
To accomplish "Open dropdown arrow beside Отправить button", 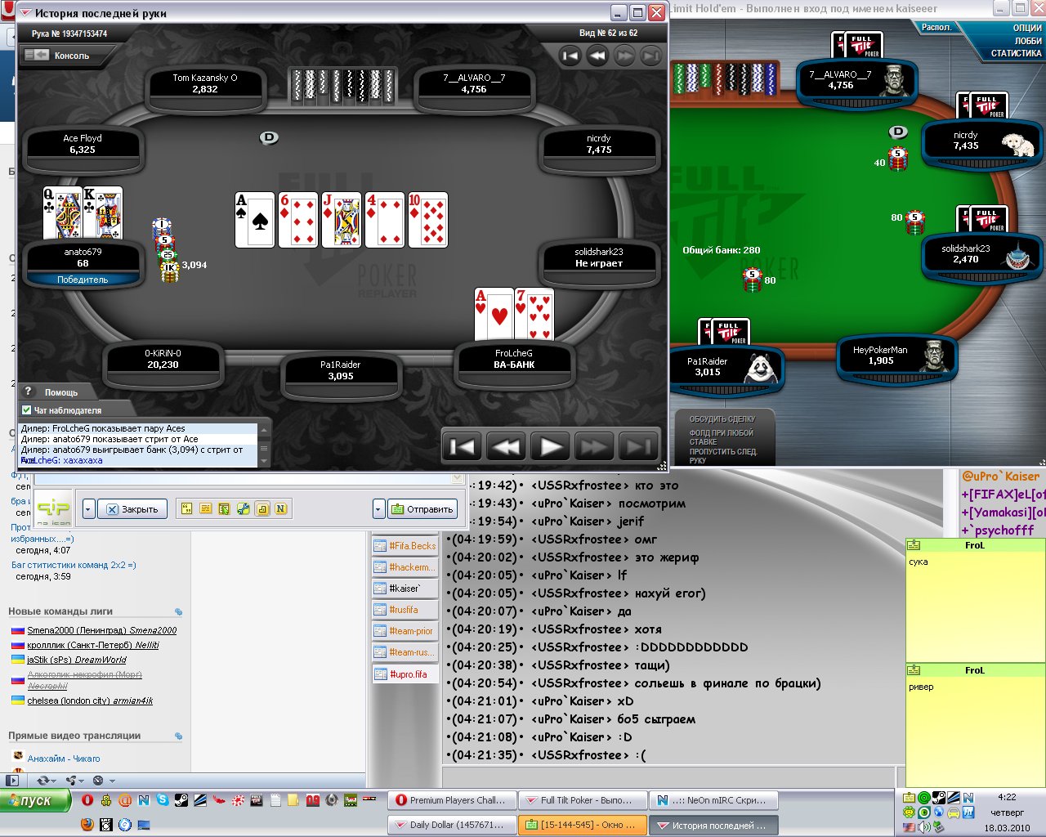I will coord(378,509).
